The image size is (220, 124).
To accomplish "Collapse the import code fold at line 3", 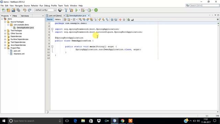I will 52,29.
